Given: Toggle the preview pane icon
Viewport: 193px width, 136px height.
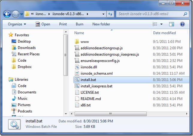Looking at the screenshot, I should point(171,24).
